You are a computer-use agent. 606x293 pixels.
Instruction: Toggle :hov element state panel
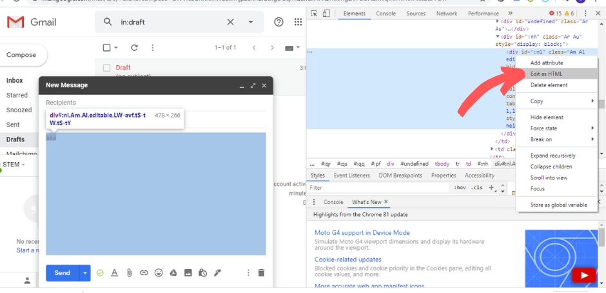coord(460,188)
